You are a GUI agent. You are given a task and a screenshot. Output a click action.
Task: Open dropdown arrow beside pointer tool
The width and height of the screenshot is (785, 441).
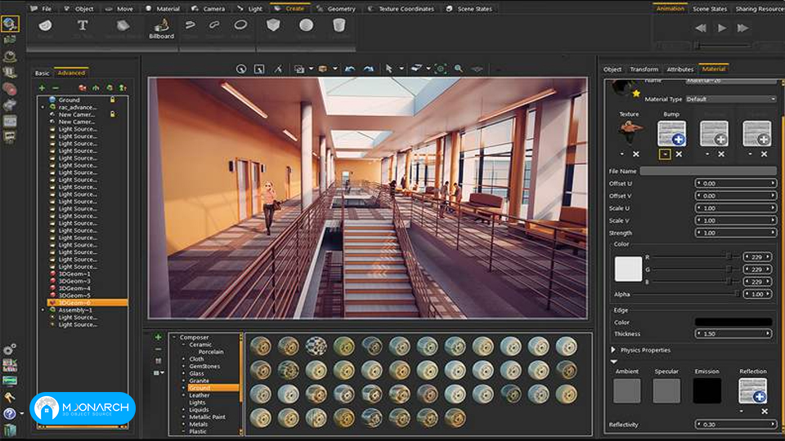point(401,69)
